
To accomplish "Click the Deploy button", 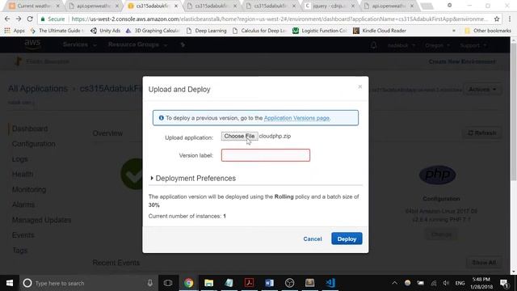I will [347, 238].
